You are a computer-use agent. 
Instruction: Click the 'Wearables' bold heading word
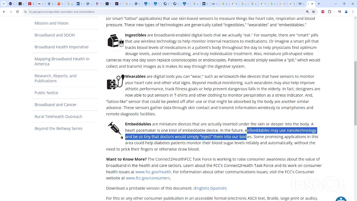[x=135, y=76]
